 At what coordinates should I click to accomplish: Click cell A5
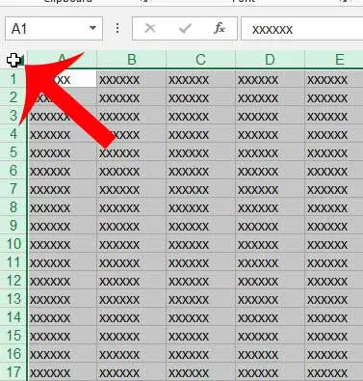click(x=63, y=152)
